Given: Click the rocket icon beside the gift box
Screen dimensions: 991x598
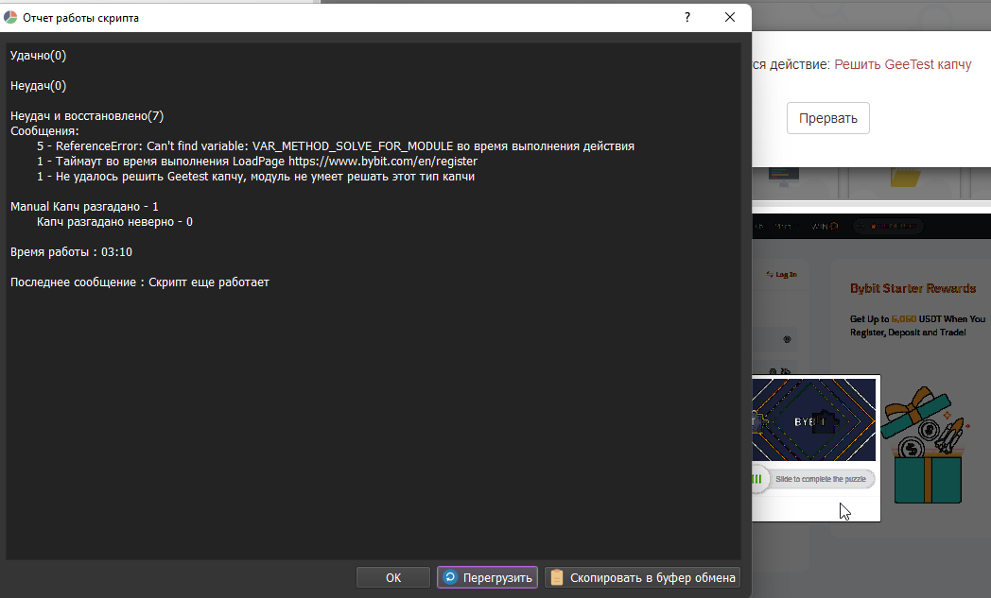Looking at the screenshot, I should coord(951,435).
